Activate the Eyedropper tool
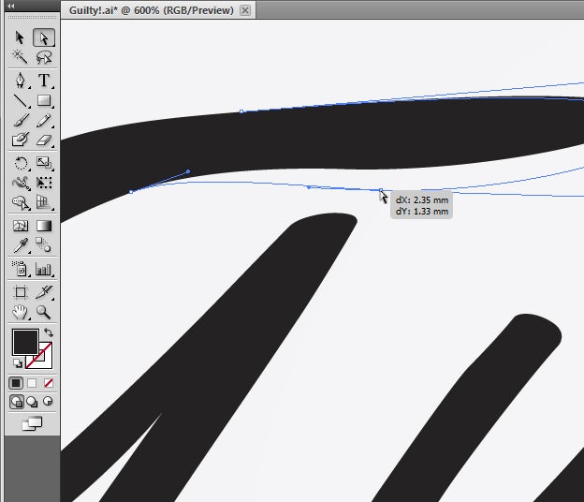This screenshot has height=502, width=584. pyautogui.click(x=21, y=244)
